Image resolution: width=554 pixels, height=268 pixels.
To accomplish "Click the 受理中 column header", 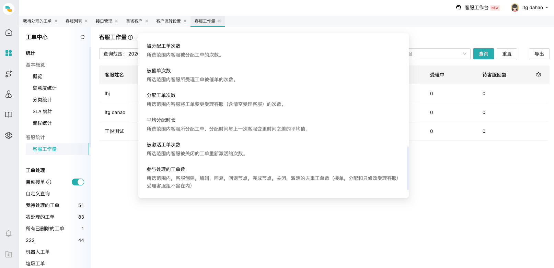I will pyautogui.click(x=437, y=75).
